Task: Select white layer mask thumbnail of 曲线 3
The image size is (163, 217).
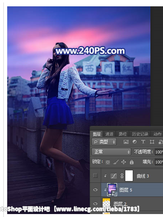Action: 129,176
